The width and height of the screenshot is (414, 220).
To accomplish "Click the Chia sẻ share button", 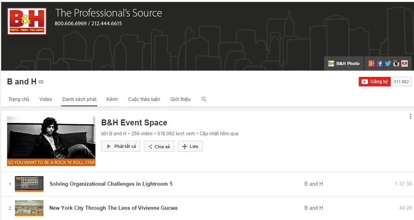I will tap(159, 147).
